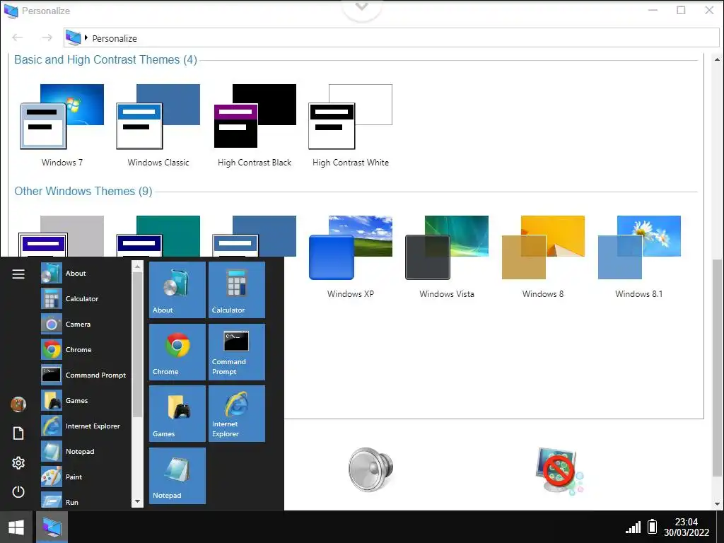Click the start menu list scroll-down arrow

pyautogui.click(x=137, y=501)
